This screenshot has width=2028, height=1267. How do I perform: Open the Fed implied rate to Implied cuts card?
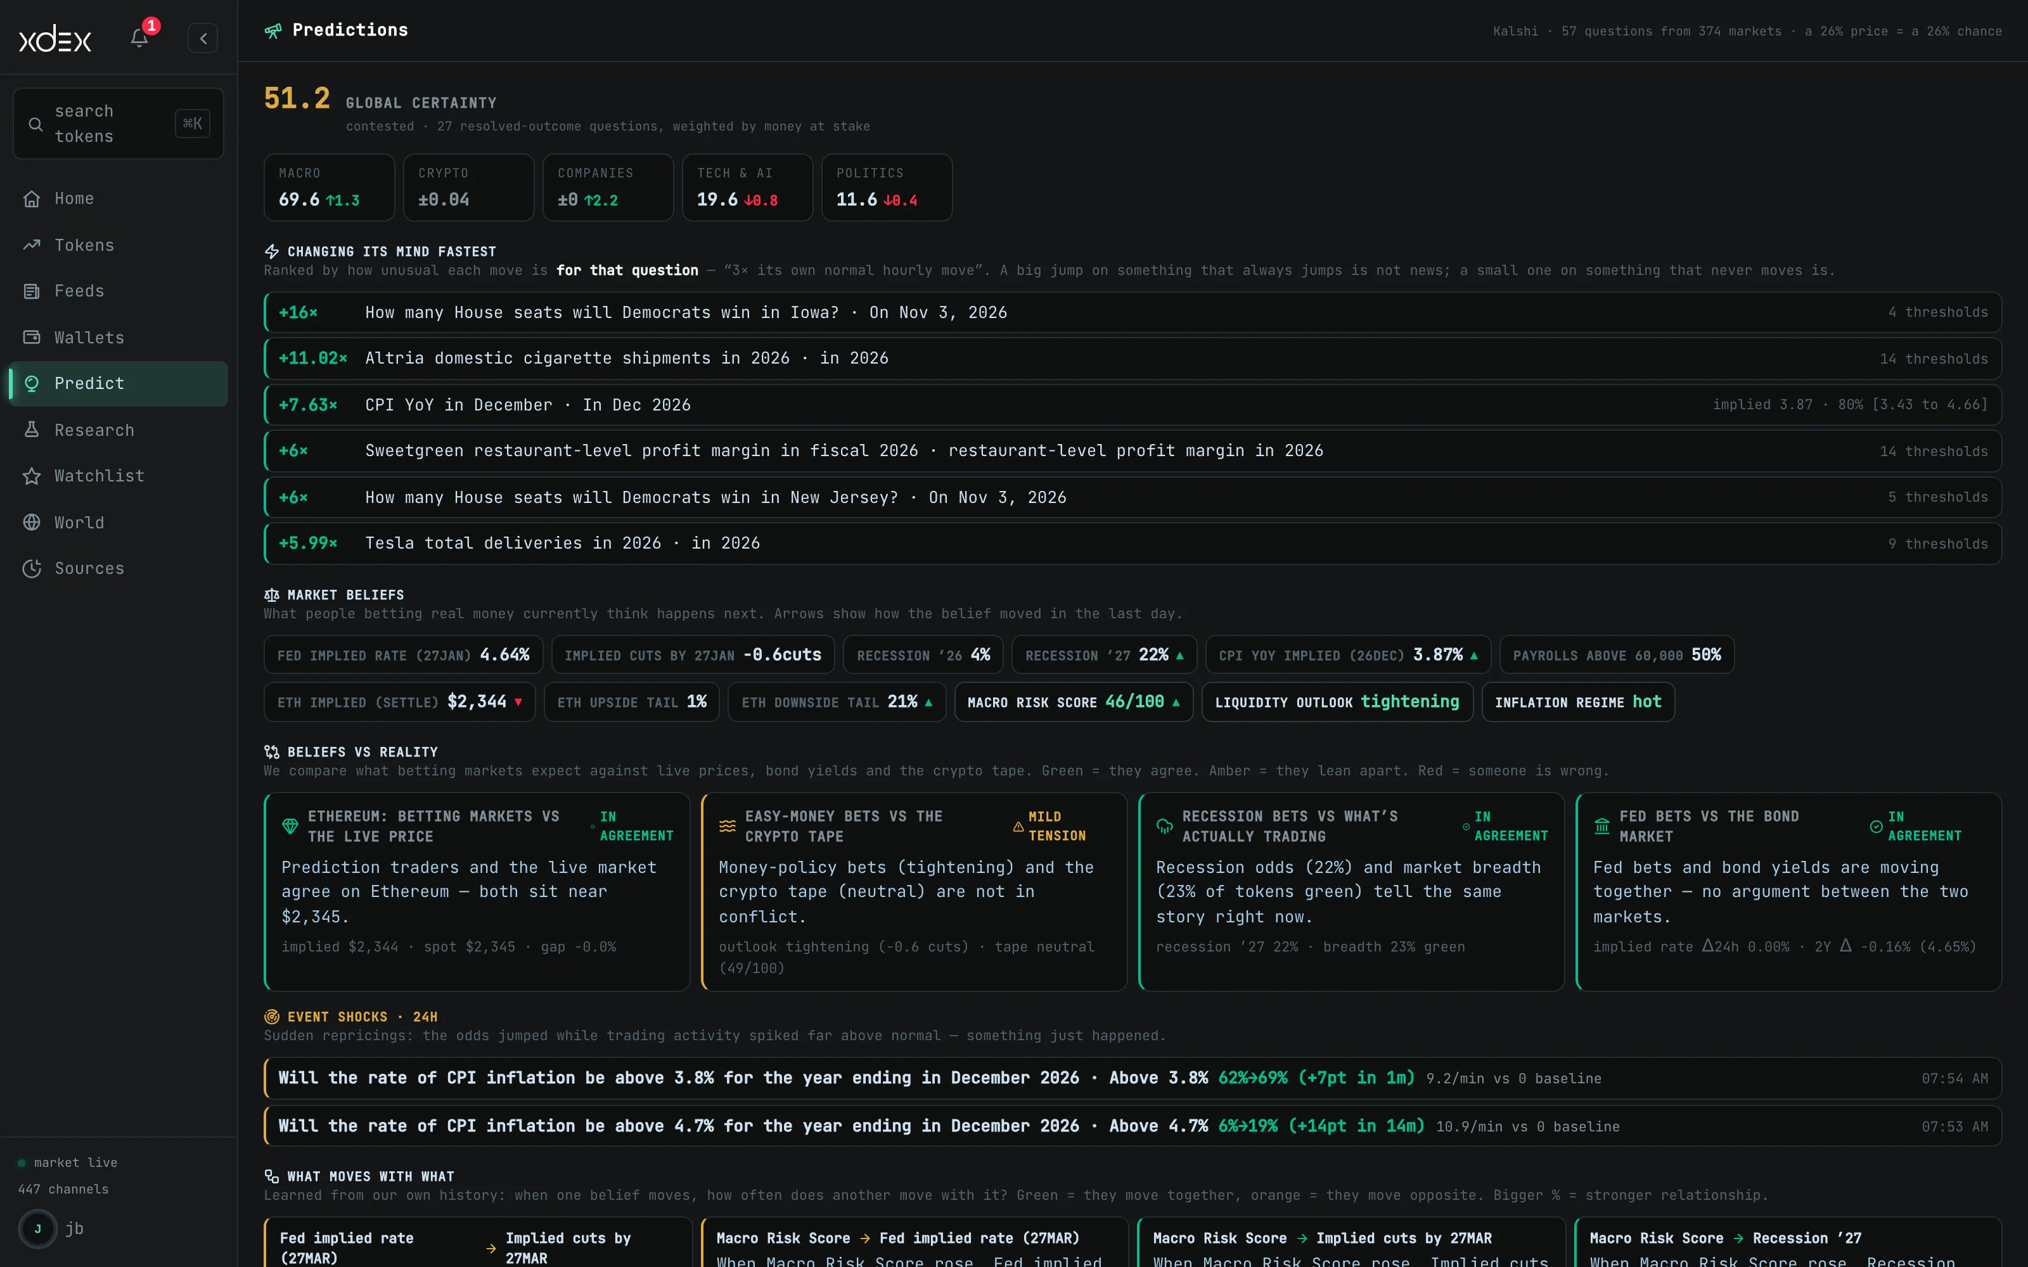click(478, 1243)
